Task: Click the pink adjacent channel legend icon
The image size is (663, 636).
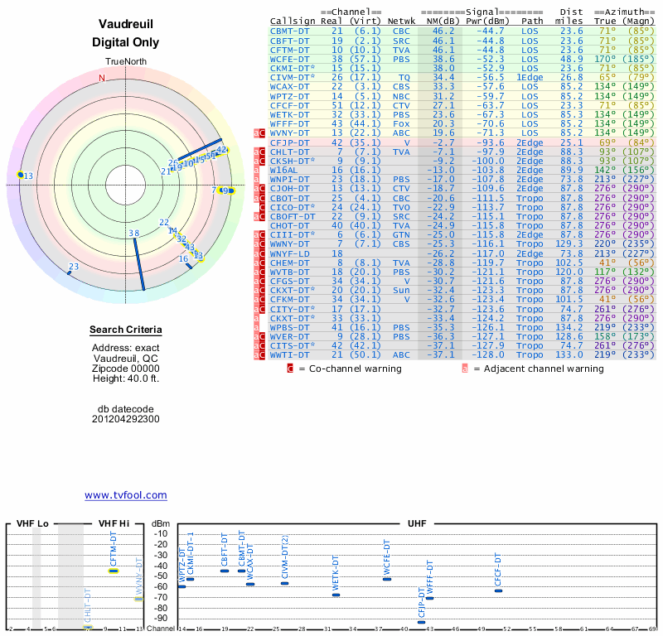Action: [x=465, y=369]
